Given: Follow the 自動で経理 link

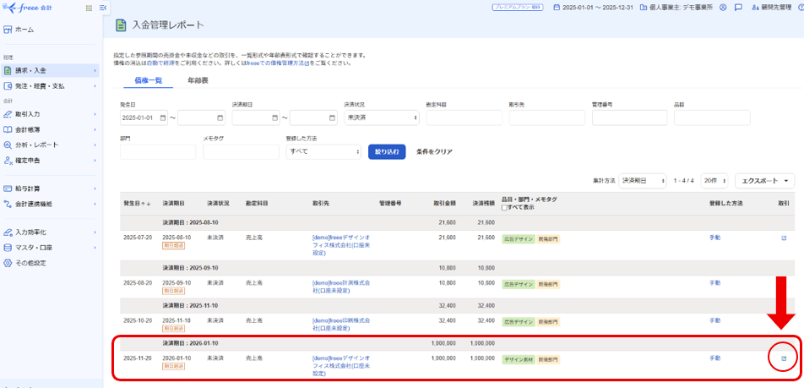Looking at the screenshot, I should [160, 63].
